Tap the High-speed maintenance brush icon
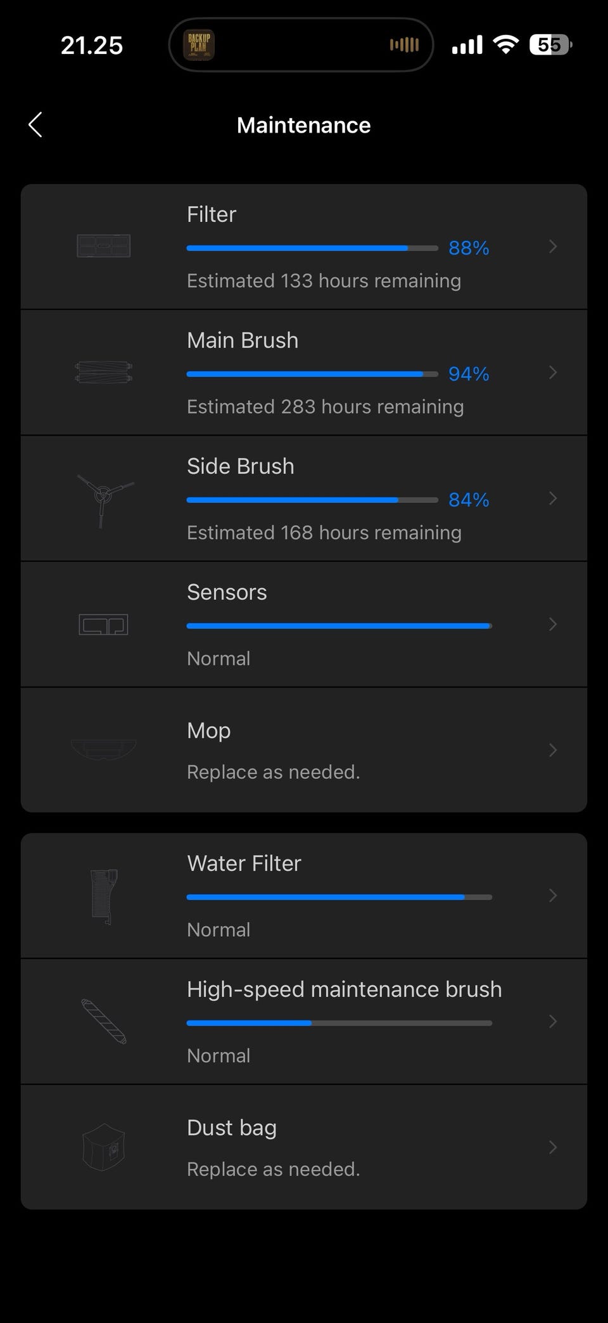 pyautogui.click(x=103, y=1021)
